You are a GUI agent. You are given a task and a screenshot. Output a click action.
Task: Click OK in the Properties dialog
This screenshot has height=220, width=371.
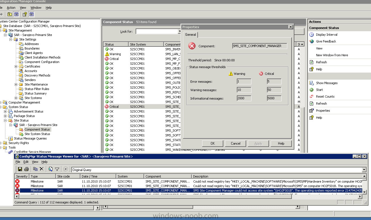pos(213,143)
